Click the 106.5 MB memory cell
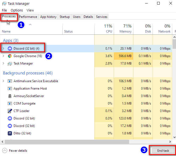 (124, 81)
